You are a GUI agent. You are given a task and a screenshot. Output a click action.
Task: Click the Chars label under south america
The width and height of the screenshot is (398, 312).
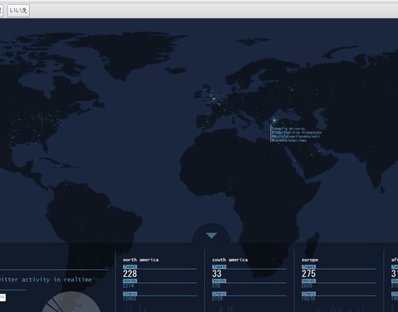[x=219, y=294]
